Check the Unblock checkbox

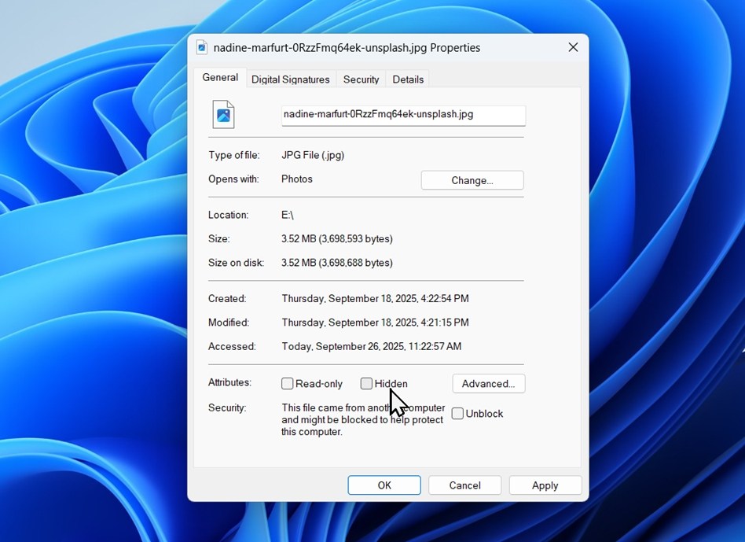tap(457, 414)
